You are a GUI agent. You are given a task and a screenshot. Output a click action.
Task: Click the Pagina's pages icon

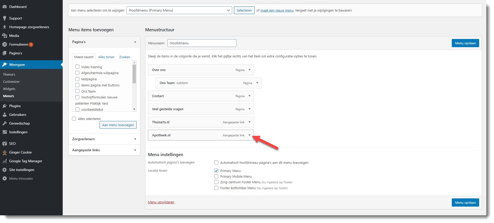5,53
